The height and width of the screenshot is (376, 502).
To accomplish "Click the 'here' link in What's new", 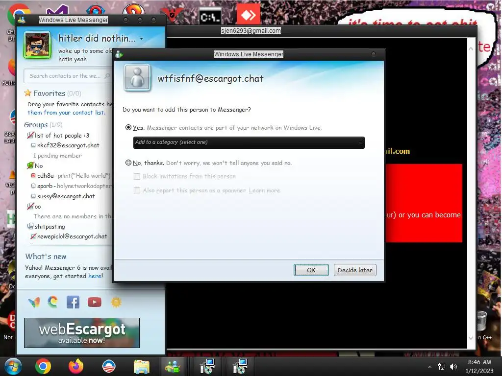I will [x=95, y=276].
